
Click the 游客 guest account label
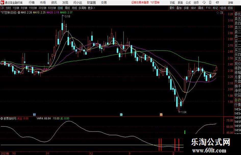click(x=230, y=3)
